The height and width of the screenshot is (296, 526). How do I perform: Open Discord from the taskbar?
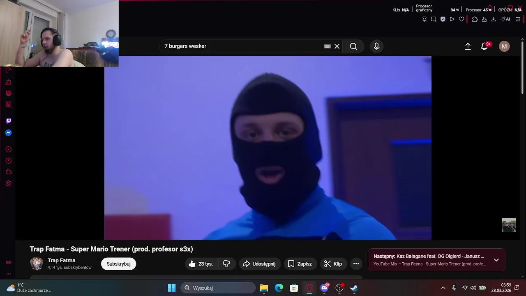(x=324, y=288)
